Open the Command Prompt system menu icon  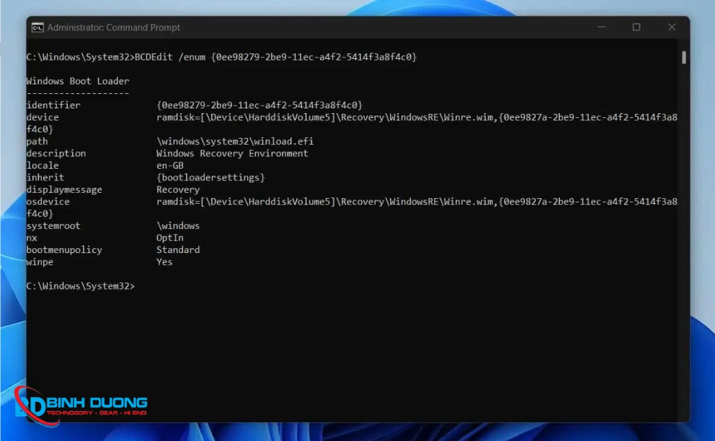[37, 28]
